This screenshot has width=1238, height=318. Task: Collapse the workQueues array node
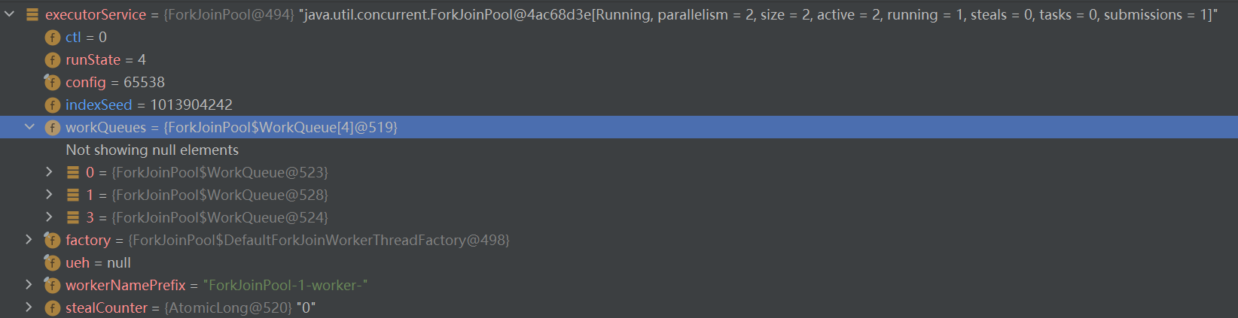click(x=29, y=127)
